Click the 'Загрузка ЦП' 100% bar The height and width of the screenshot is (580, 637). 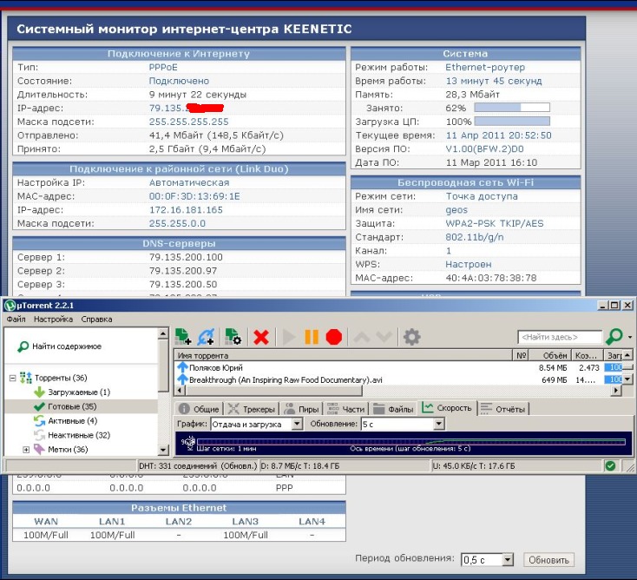coord(512,121)
